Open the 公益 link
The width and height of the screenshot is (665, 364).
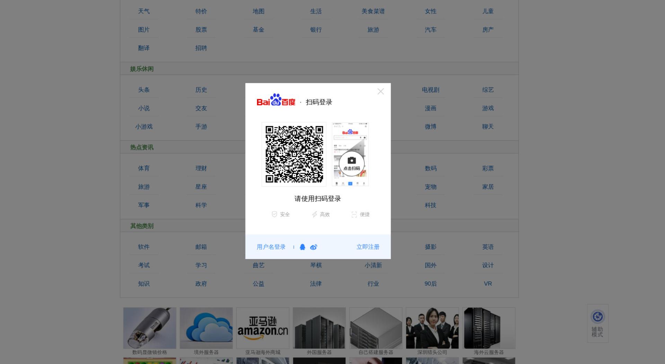(258, 284)
